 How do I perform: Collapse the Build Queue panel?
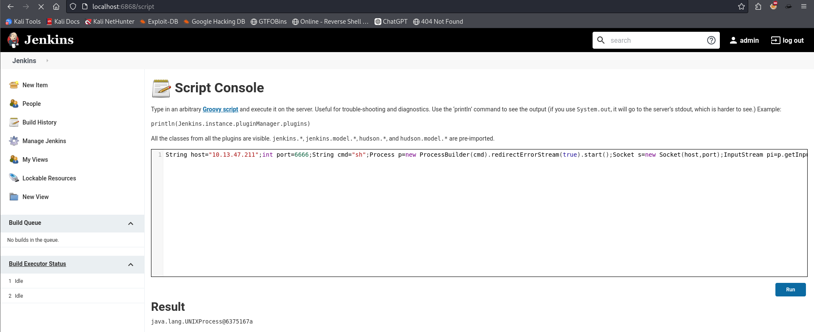coord(131,224)
